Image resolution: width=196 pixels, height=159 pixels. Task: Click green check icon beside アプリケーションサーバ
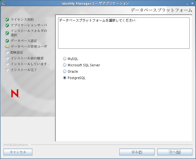tap(7, 25)
